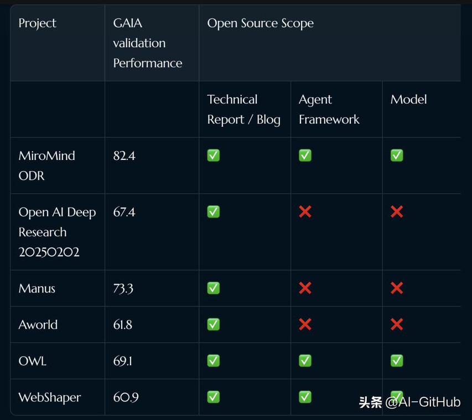Click OWL's Agent Framework green checkmark

(305, 361)
